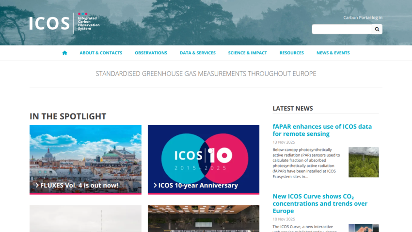Click the chevron before ICOS 10-year Anniversary
412x232 pixels.
155,185
